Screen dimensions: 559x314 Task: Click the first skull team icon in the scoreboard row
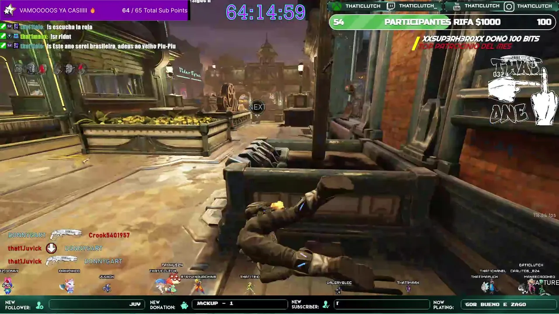click(18, 68)
